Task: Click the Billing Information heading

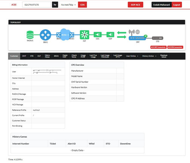Action: click(x=20, y=65)
